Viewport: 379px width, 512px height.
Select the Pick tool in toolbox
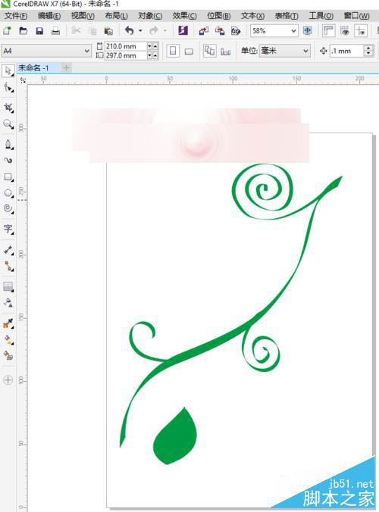8,71
